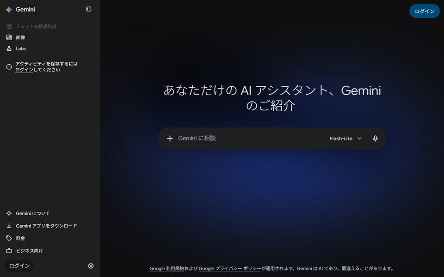This screenshot has width=444, height=277.
Task: Click the info circle icon beside activity notice
Action: [9, 66]
